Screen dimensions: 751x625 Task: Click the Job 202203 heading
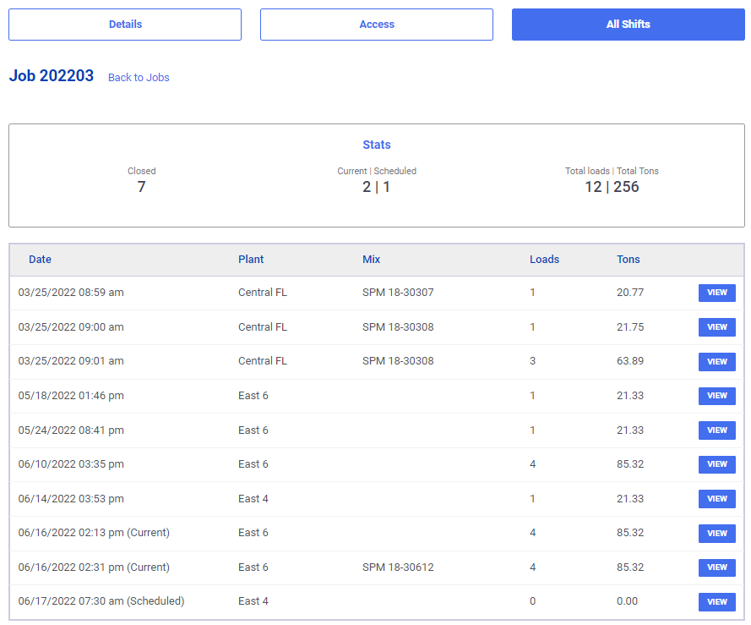(52, 76)
